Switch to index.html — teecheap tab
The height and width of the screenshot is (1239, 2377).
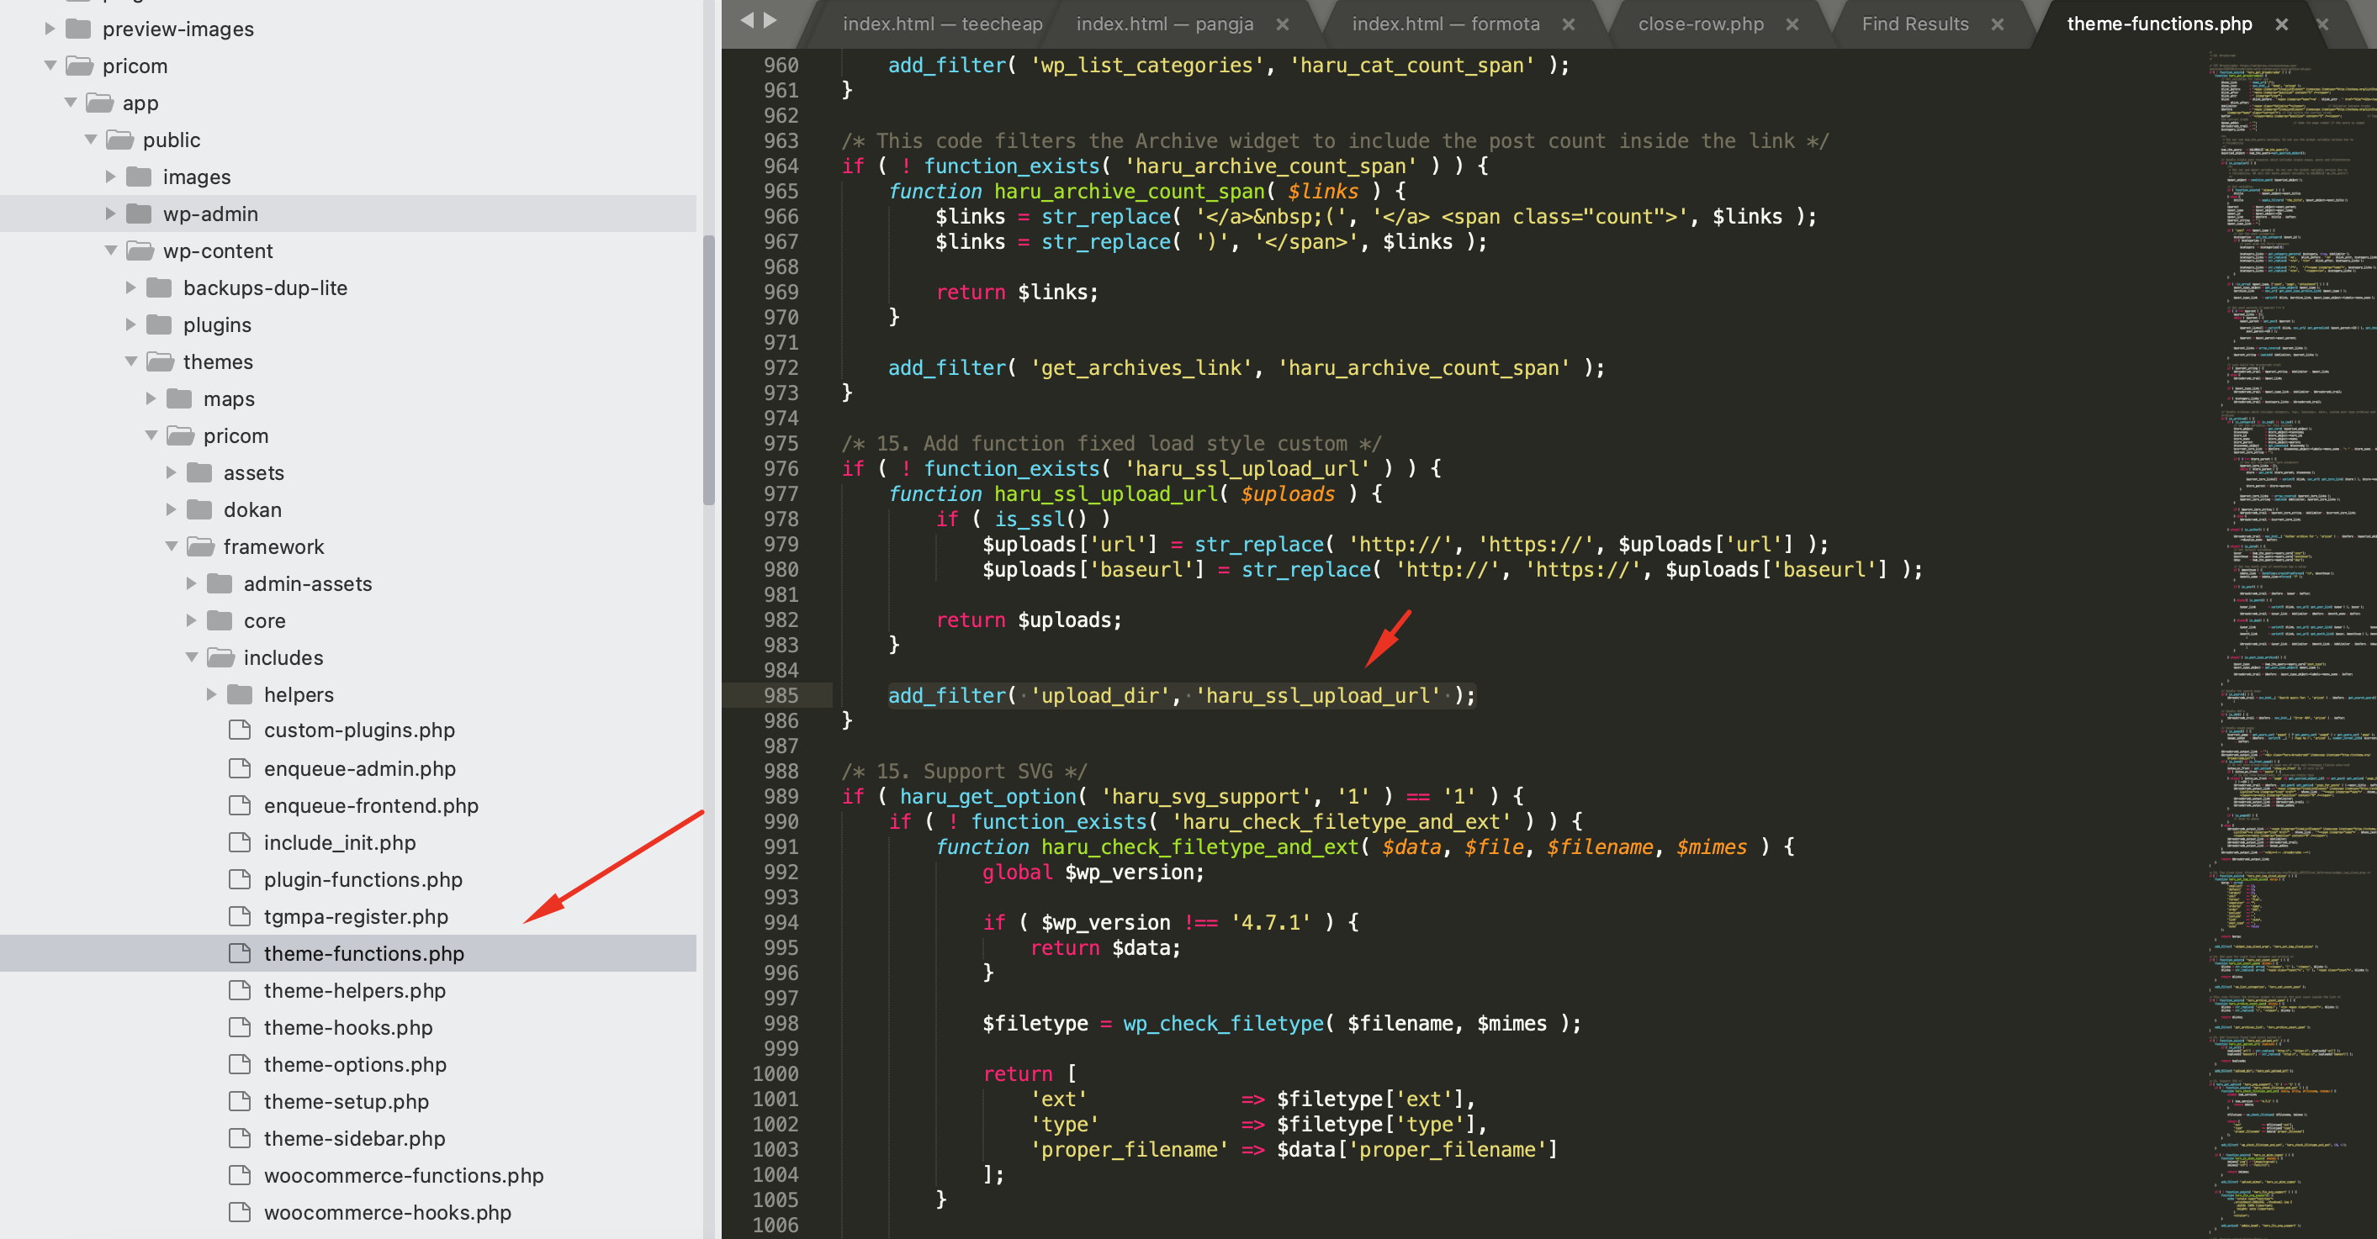click(x=942, y=25)
